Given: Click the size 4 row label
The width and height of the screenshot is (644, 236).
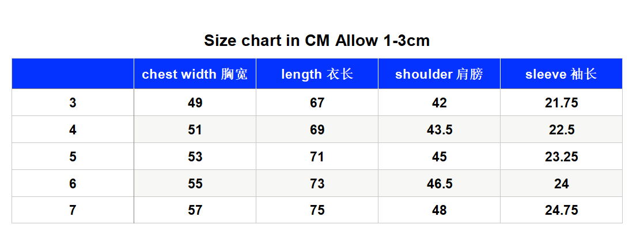Looking at the screenshot, I should 73,129.
